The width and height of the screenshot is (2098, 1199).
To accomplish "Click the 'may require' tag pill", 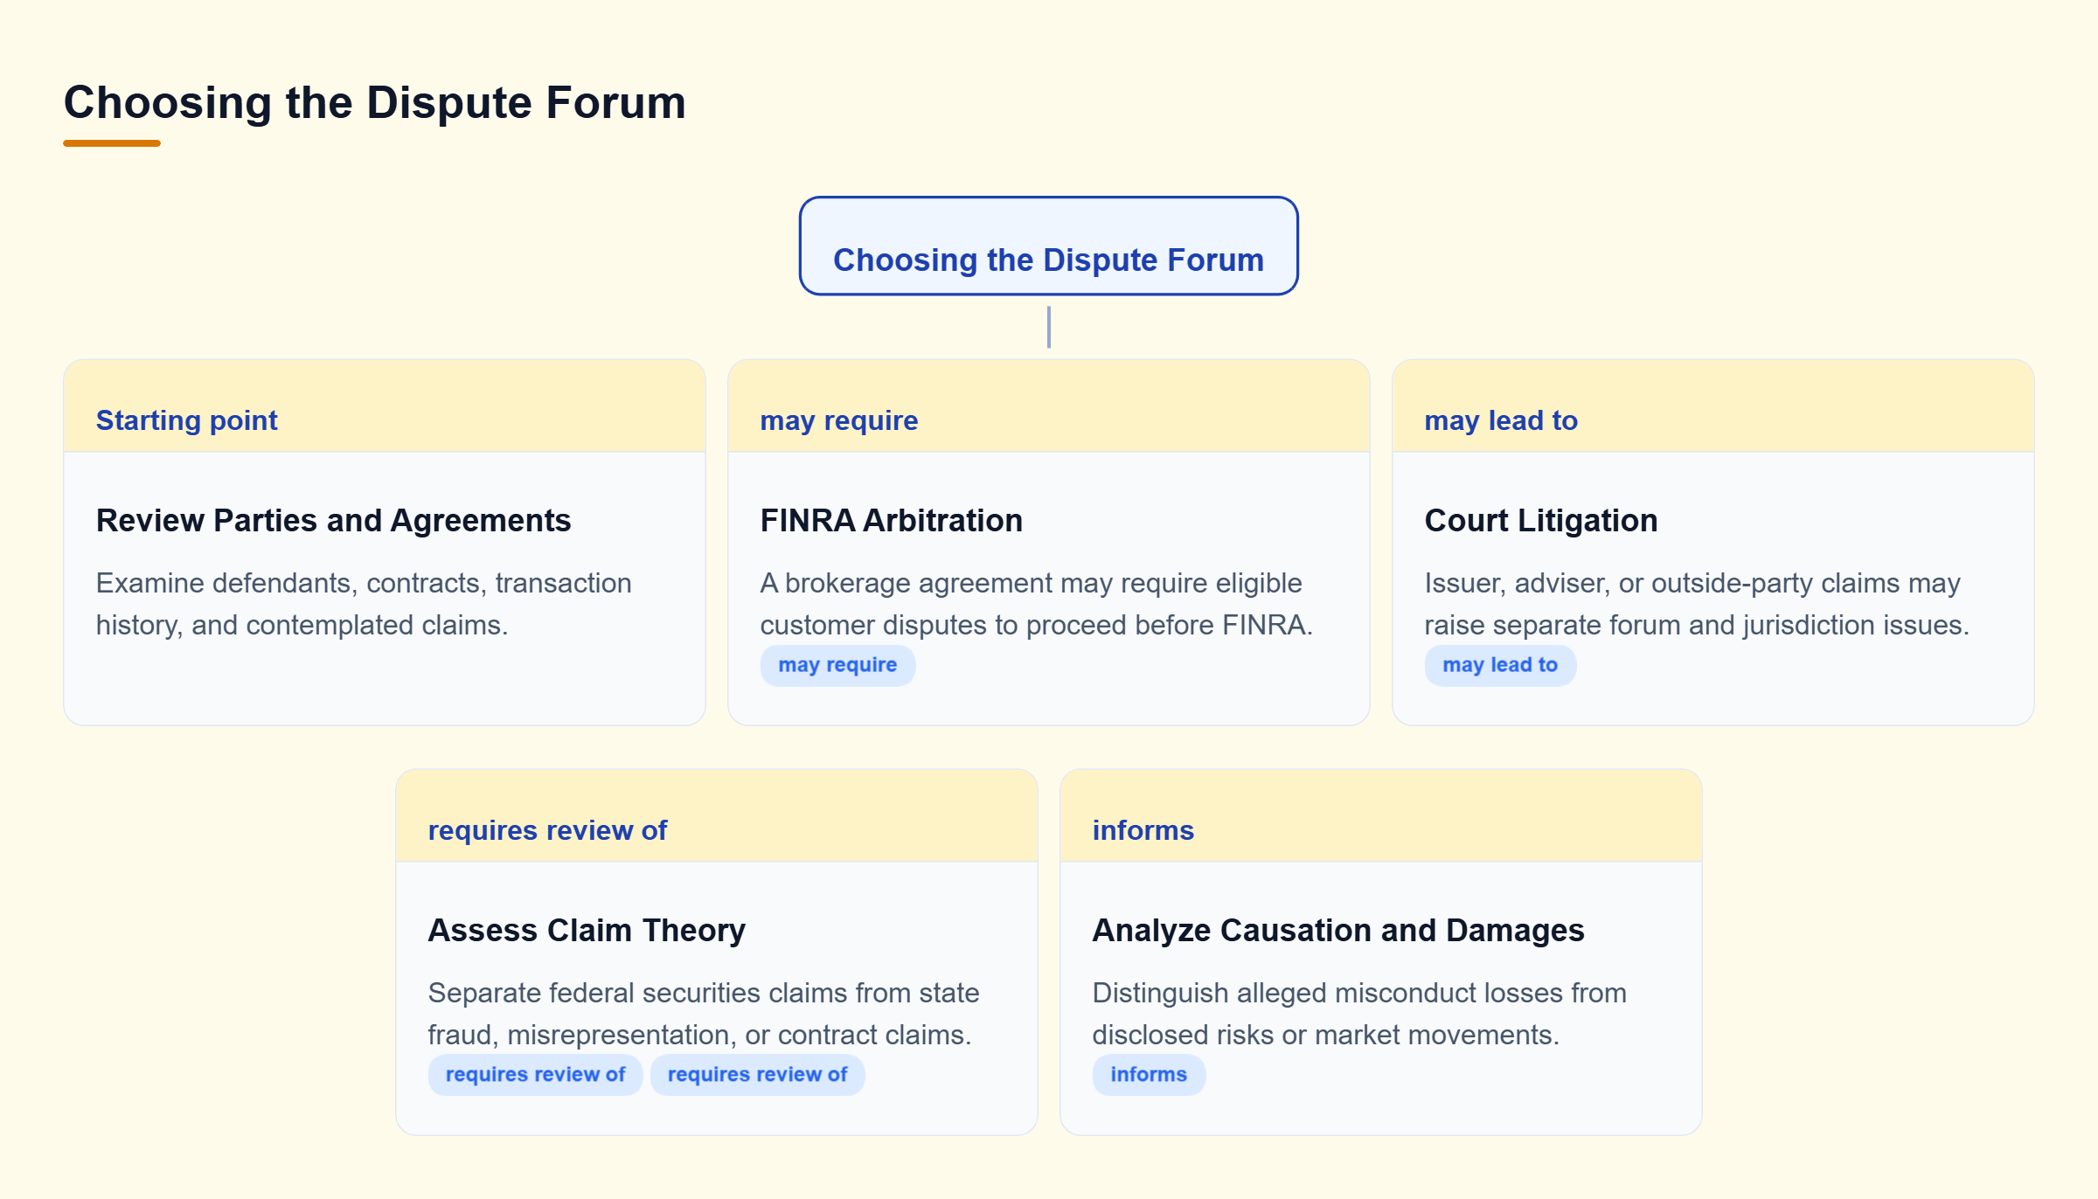I will (837, 665).
